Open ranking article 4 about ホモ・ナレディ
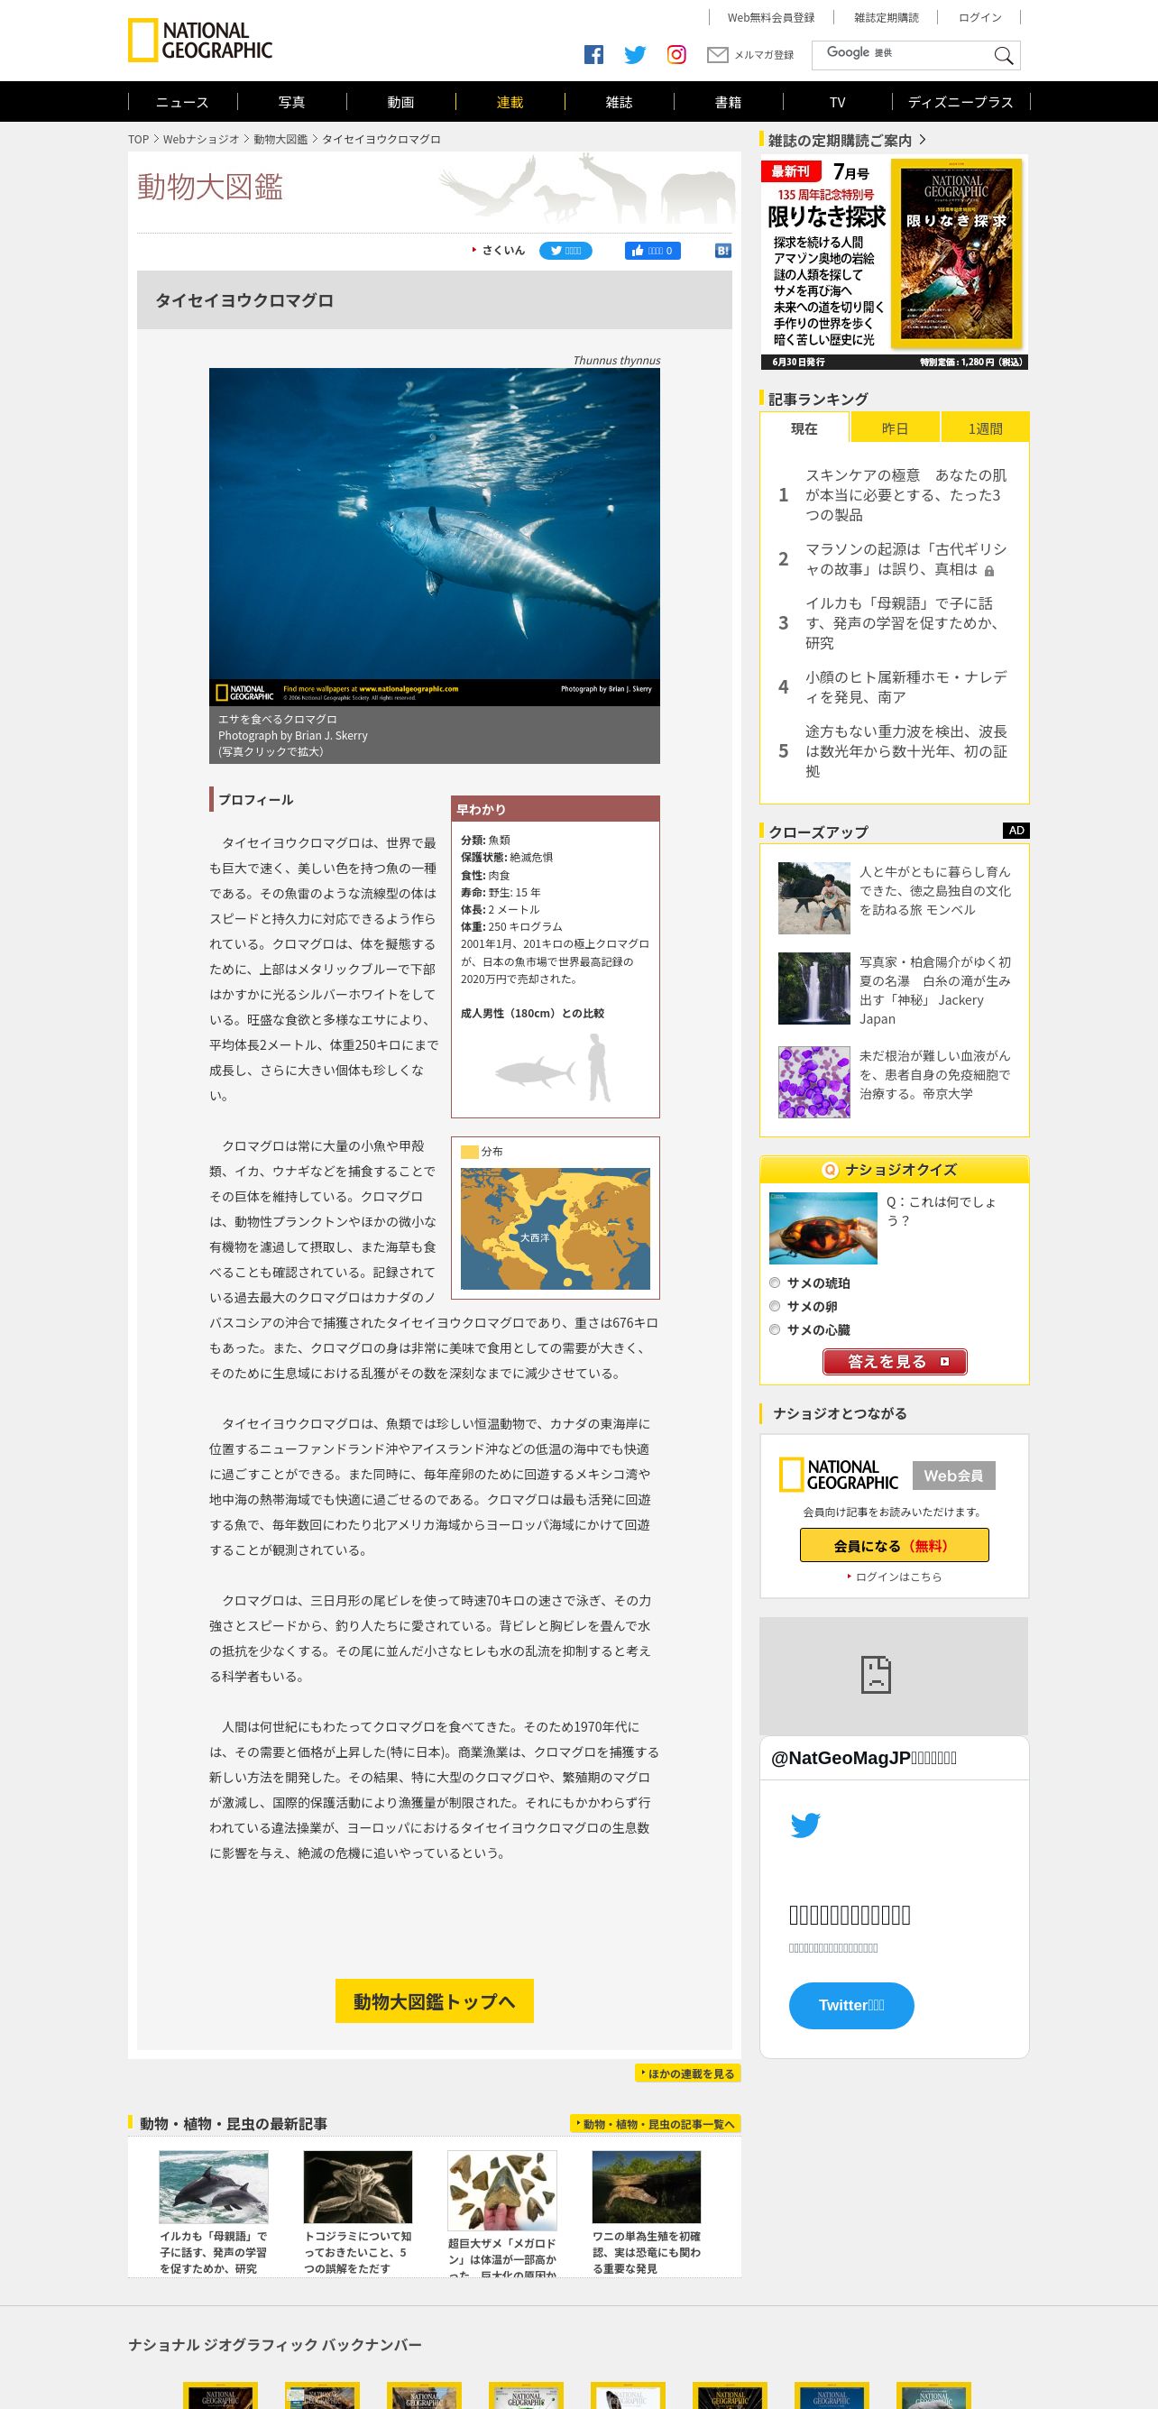Image resolution: width=1158 pixels, height=2409 pixels. pyautogui.click(x=906, y=686)
